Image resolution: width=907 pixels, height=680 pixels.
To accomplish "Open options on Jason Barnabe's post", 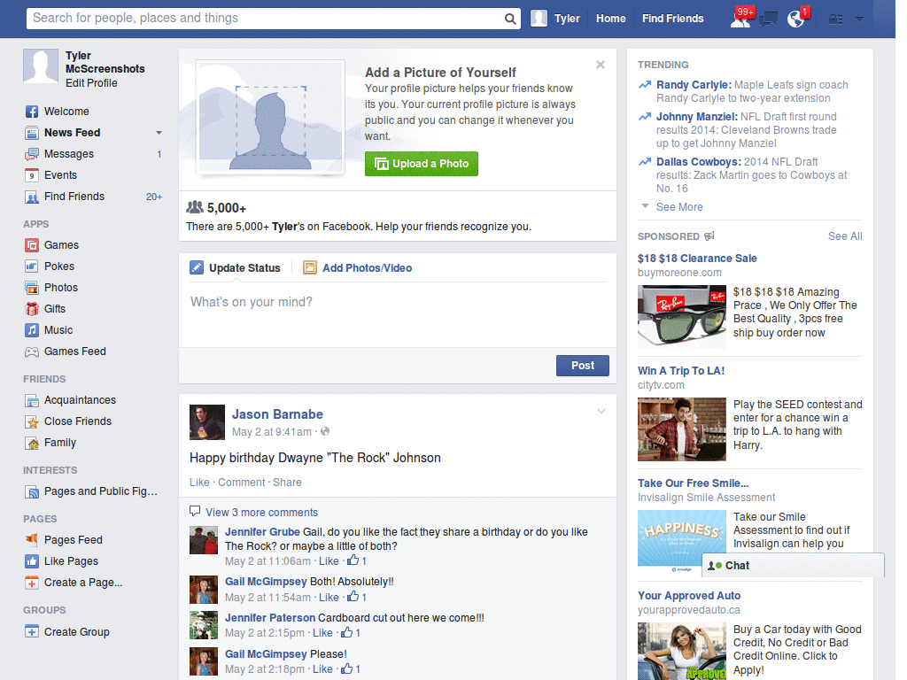I will pyautogui.click(x=601, y=410).
